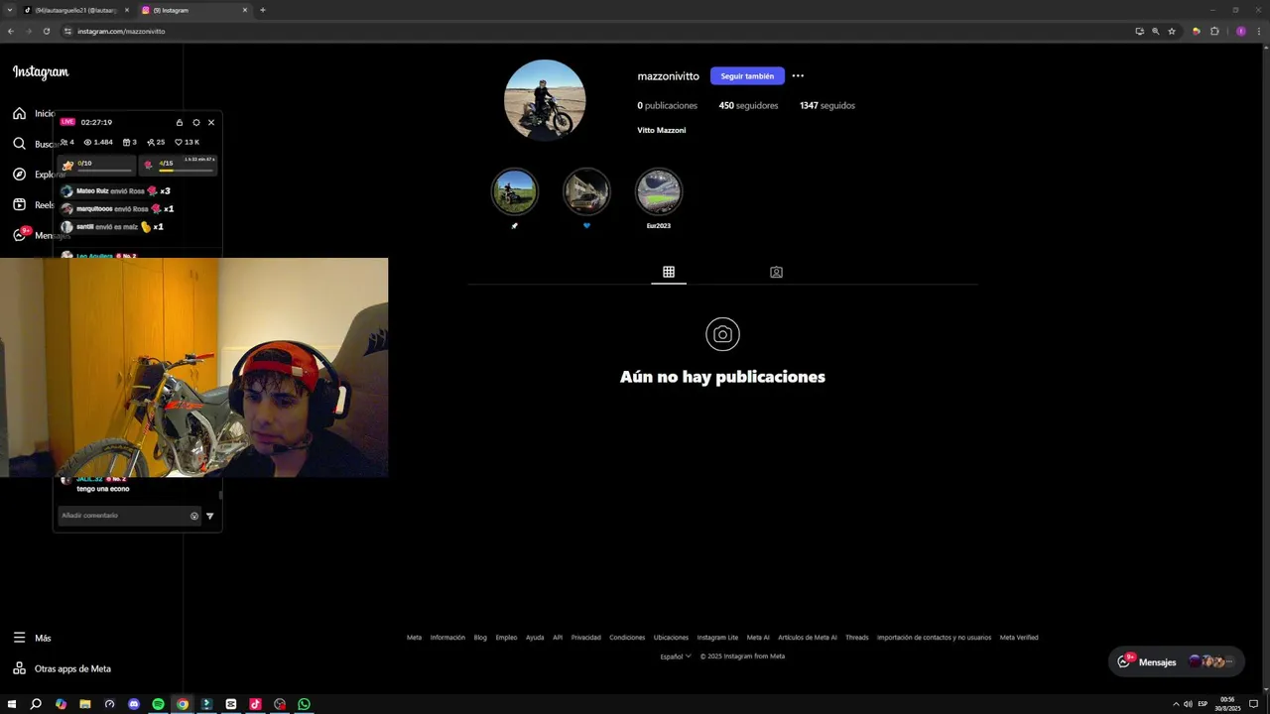Open the 1347 seguidos list
The height and width of the screenshot is (714, 1270).
[x=827, y=105]
